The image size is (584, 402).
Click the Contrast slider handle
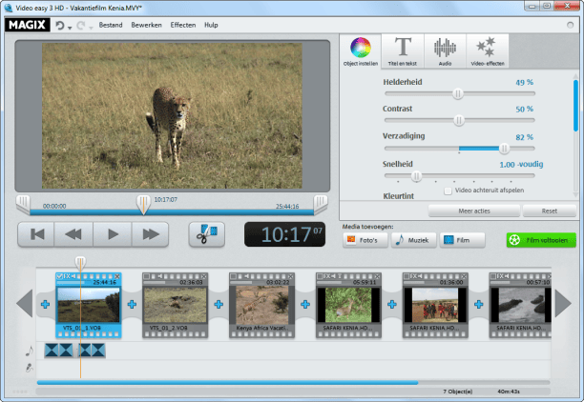[459, 120]
